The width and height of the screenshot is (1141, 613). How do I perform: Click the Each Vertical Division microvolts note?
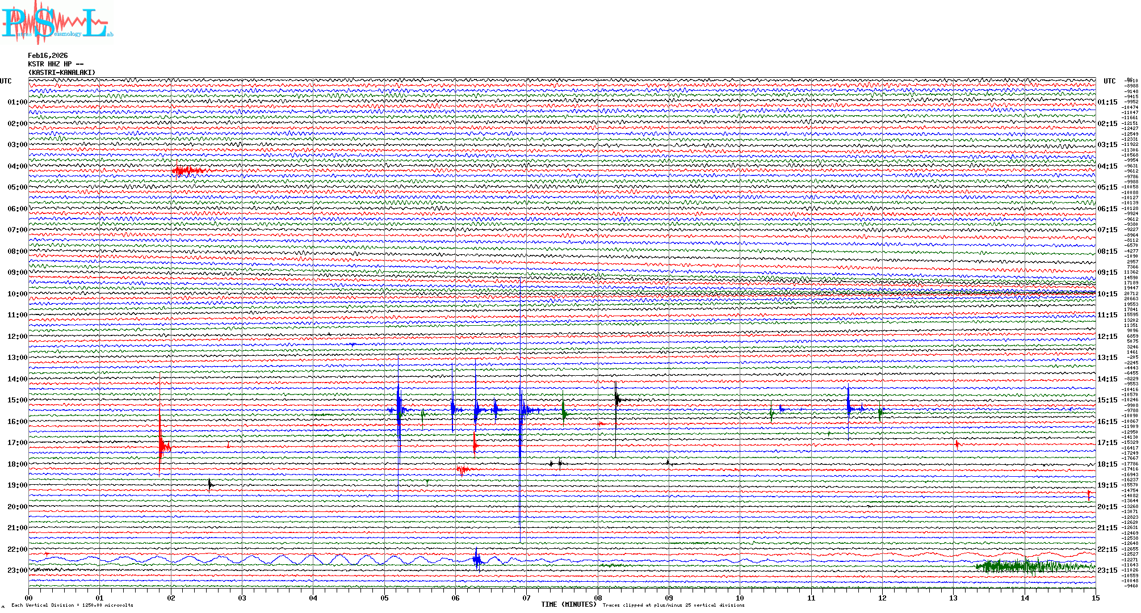click(x=72, y=605)
